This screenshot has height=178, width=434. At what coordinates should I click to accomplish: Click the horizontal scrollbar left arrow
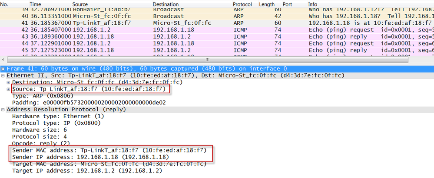pyautogui.click(x=3, y=60)
